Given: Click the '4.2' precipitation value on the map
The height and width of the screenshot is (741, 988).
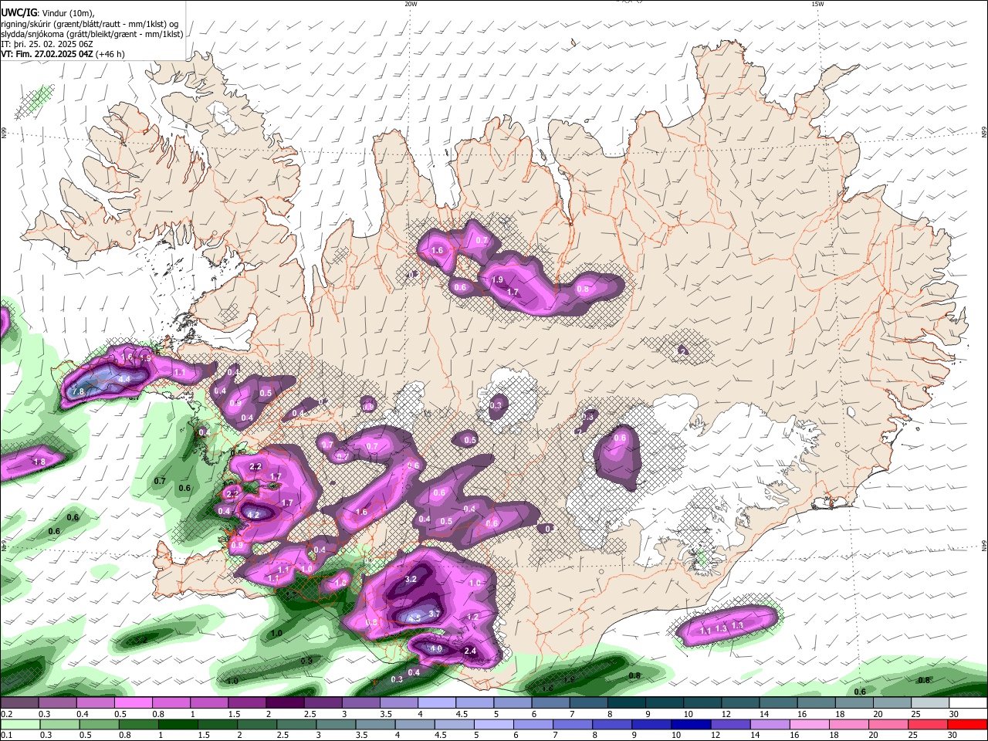Looking at the screenshot, I should pyautogui.click(x=253, y=514).
